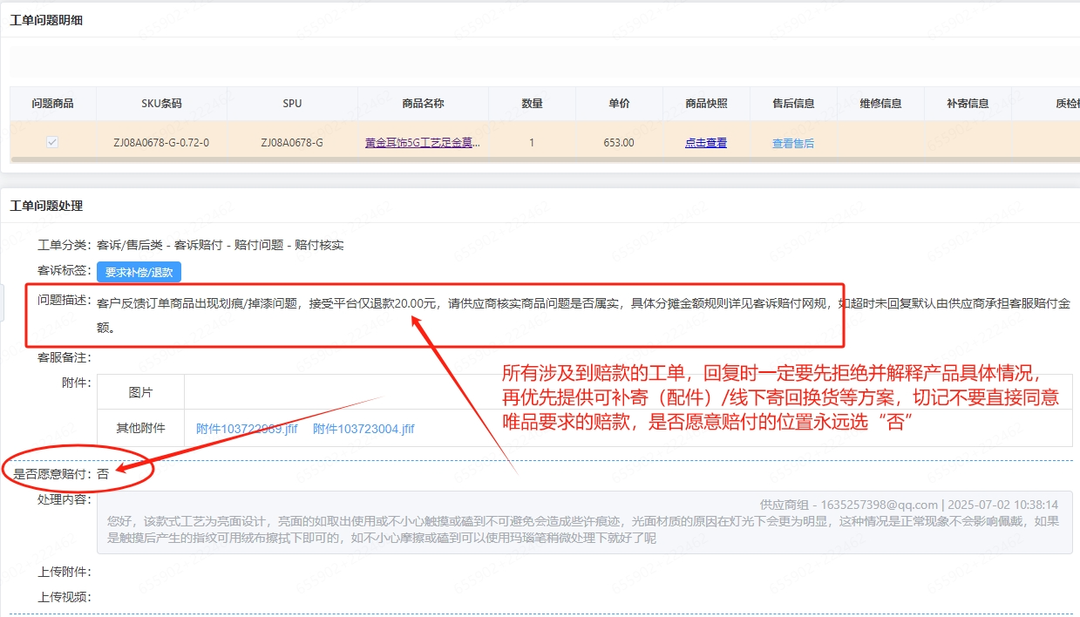
Task: Click the 要求补偿/退款 complaint tag
Action: pyautogui.click(x=139, y=272)
